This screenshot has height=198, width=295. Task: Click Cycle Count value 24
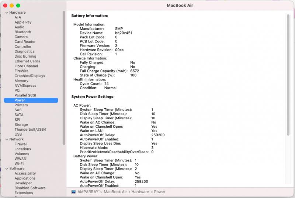(x=106, y=83)
